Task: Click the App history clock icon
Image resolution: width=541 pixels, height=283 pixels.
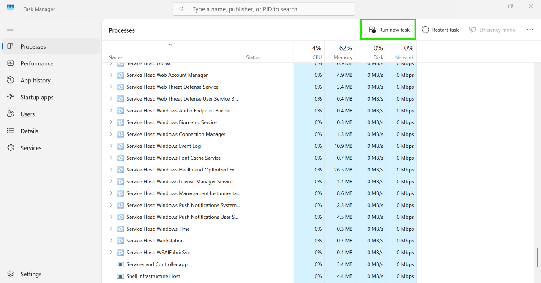Action: click(x=11, y=80)
